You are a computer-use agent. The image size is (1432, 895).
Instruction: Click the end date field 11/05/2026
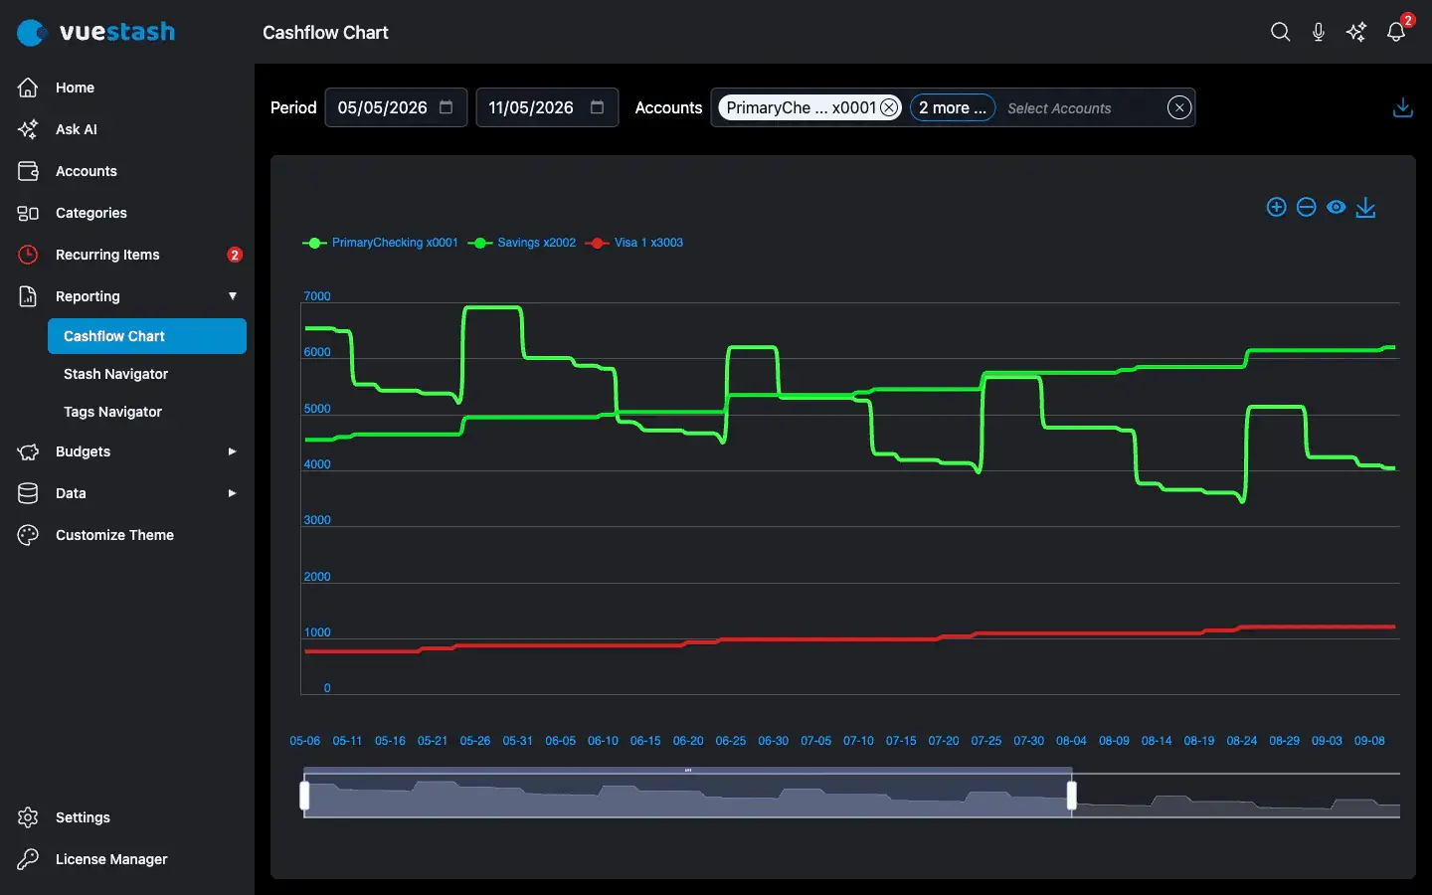(x=547, y=107)
